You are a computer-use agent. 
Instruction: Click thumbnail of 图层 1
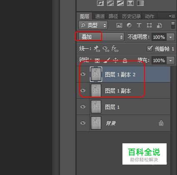pyautogui.click(x=96, y=107)
